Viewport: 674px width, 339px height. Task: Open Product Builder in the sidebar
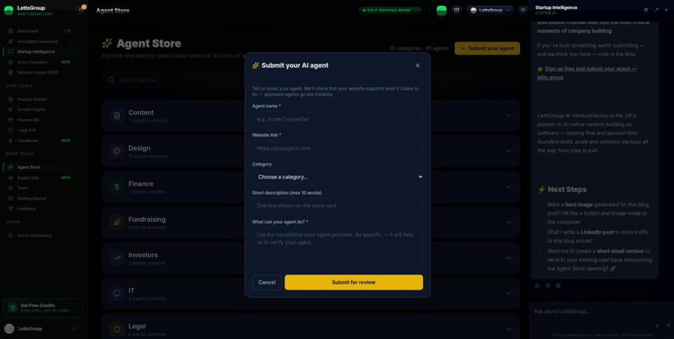point(40,99)
